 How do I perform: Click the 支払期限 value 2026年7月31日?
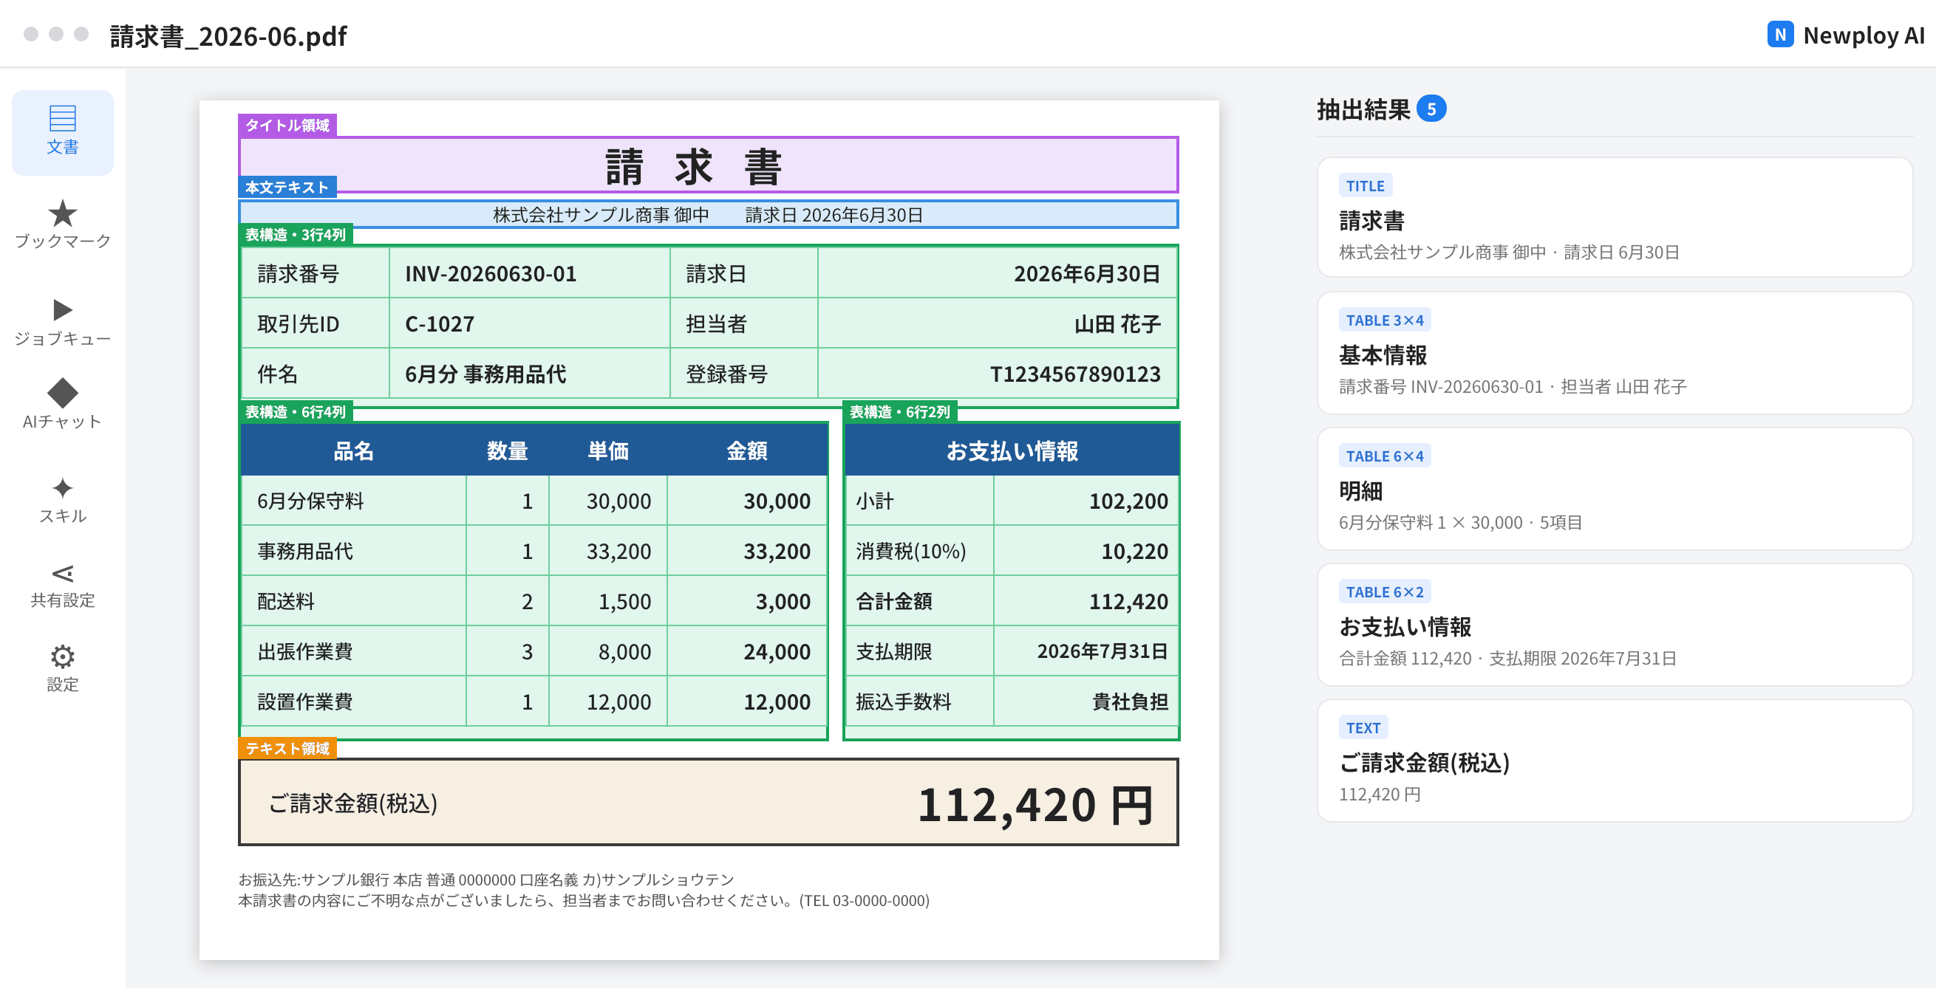point(1085,652)
